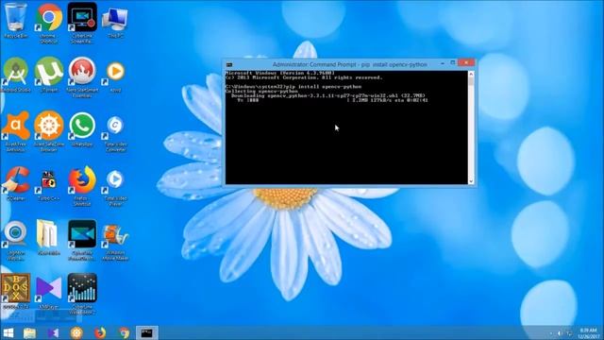The width and height of the screenshot is (604, 340).
Task: Click the 'Microsoft Windows' version line
Action: (x=280, y=73)
